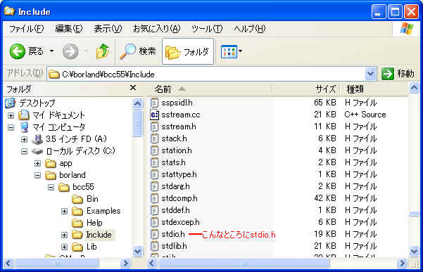Select the stdcomp.h file icon

[154, 198]
